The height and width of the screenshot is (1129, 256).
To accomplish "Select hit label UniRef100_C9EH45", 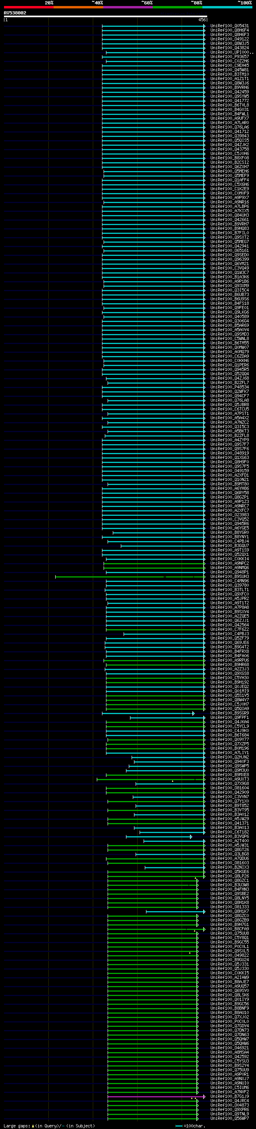I will point(229,65).
